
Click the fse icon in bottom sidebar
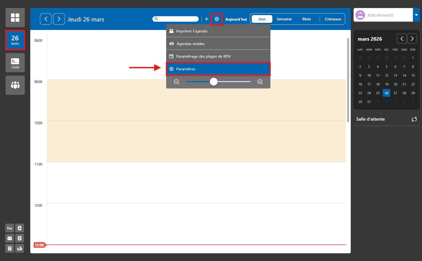click(x=10, y=228)
